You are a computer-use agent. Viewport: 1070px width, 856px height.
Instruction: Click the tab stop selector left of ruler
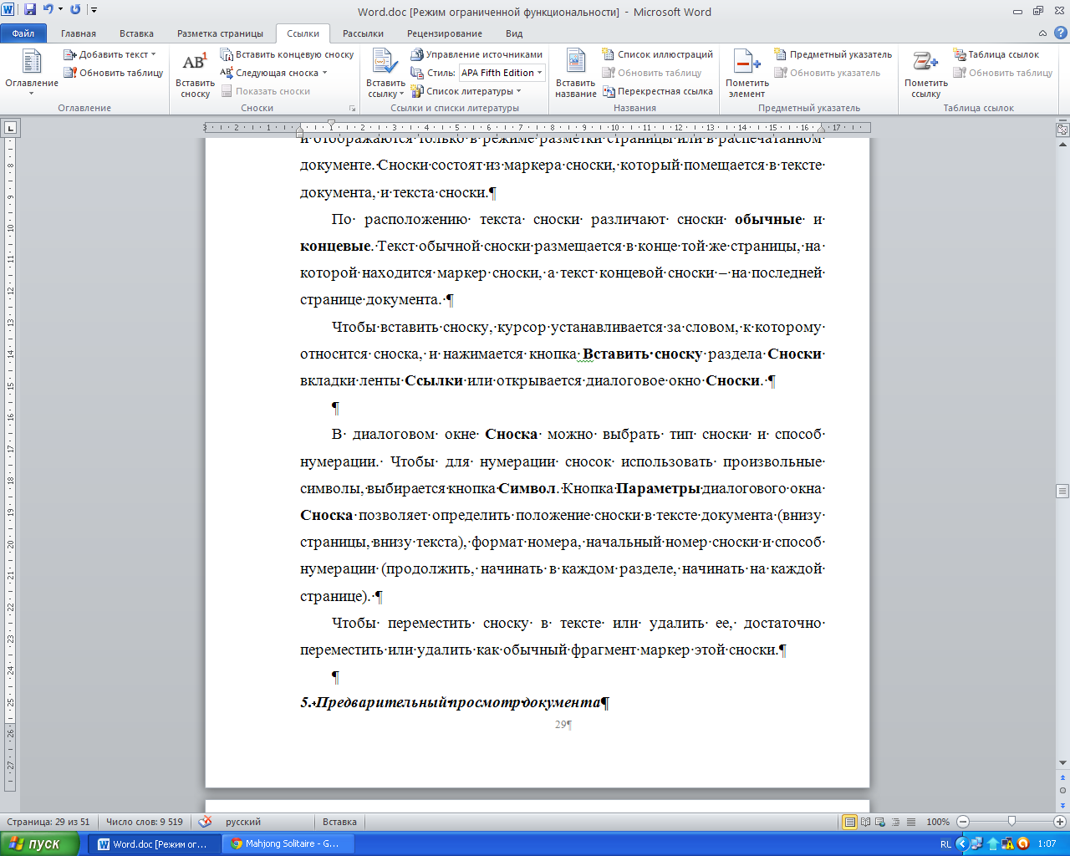[x=10, y=128]
